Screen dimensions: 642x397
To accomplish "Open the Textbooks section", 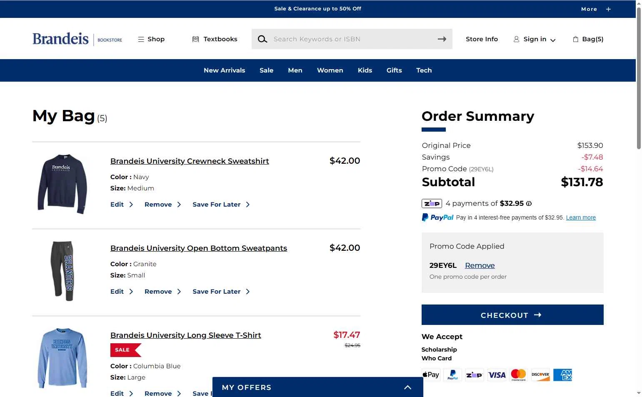I will pos(215,39).
